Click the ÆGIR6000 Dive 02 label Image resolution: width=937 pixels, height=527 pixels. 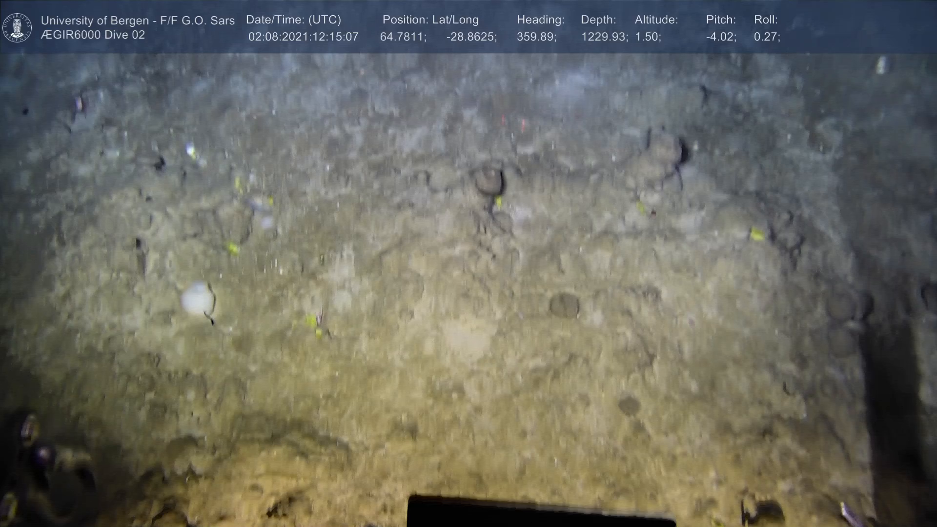(x=93, y=35)
